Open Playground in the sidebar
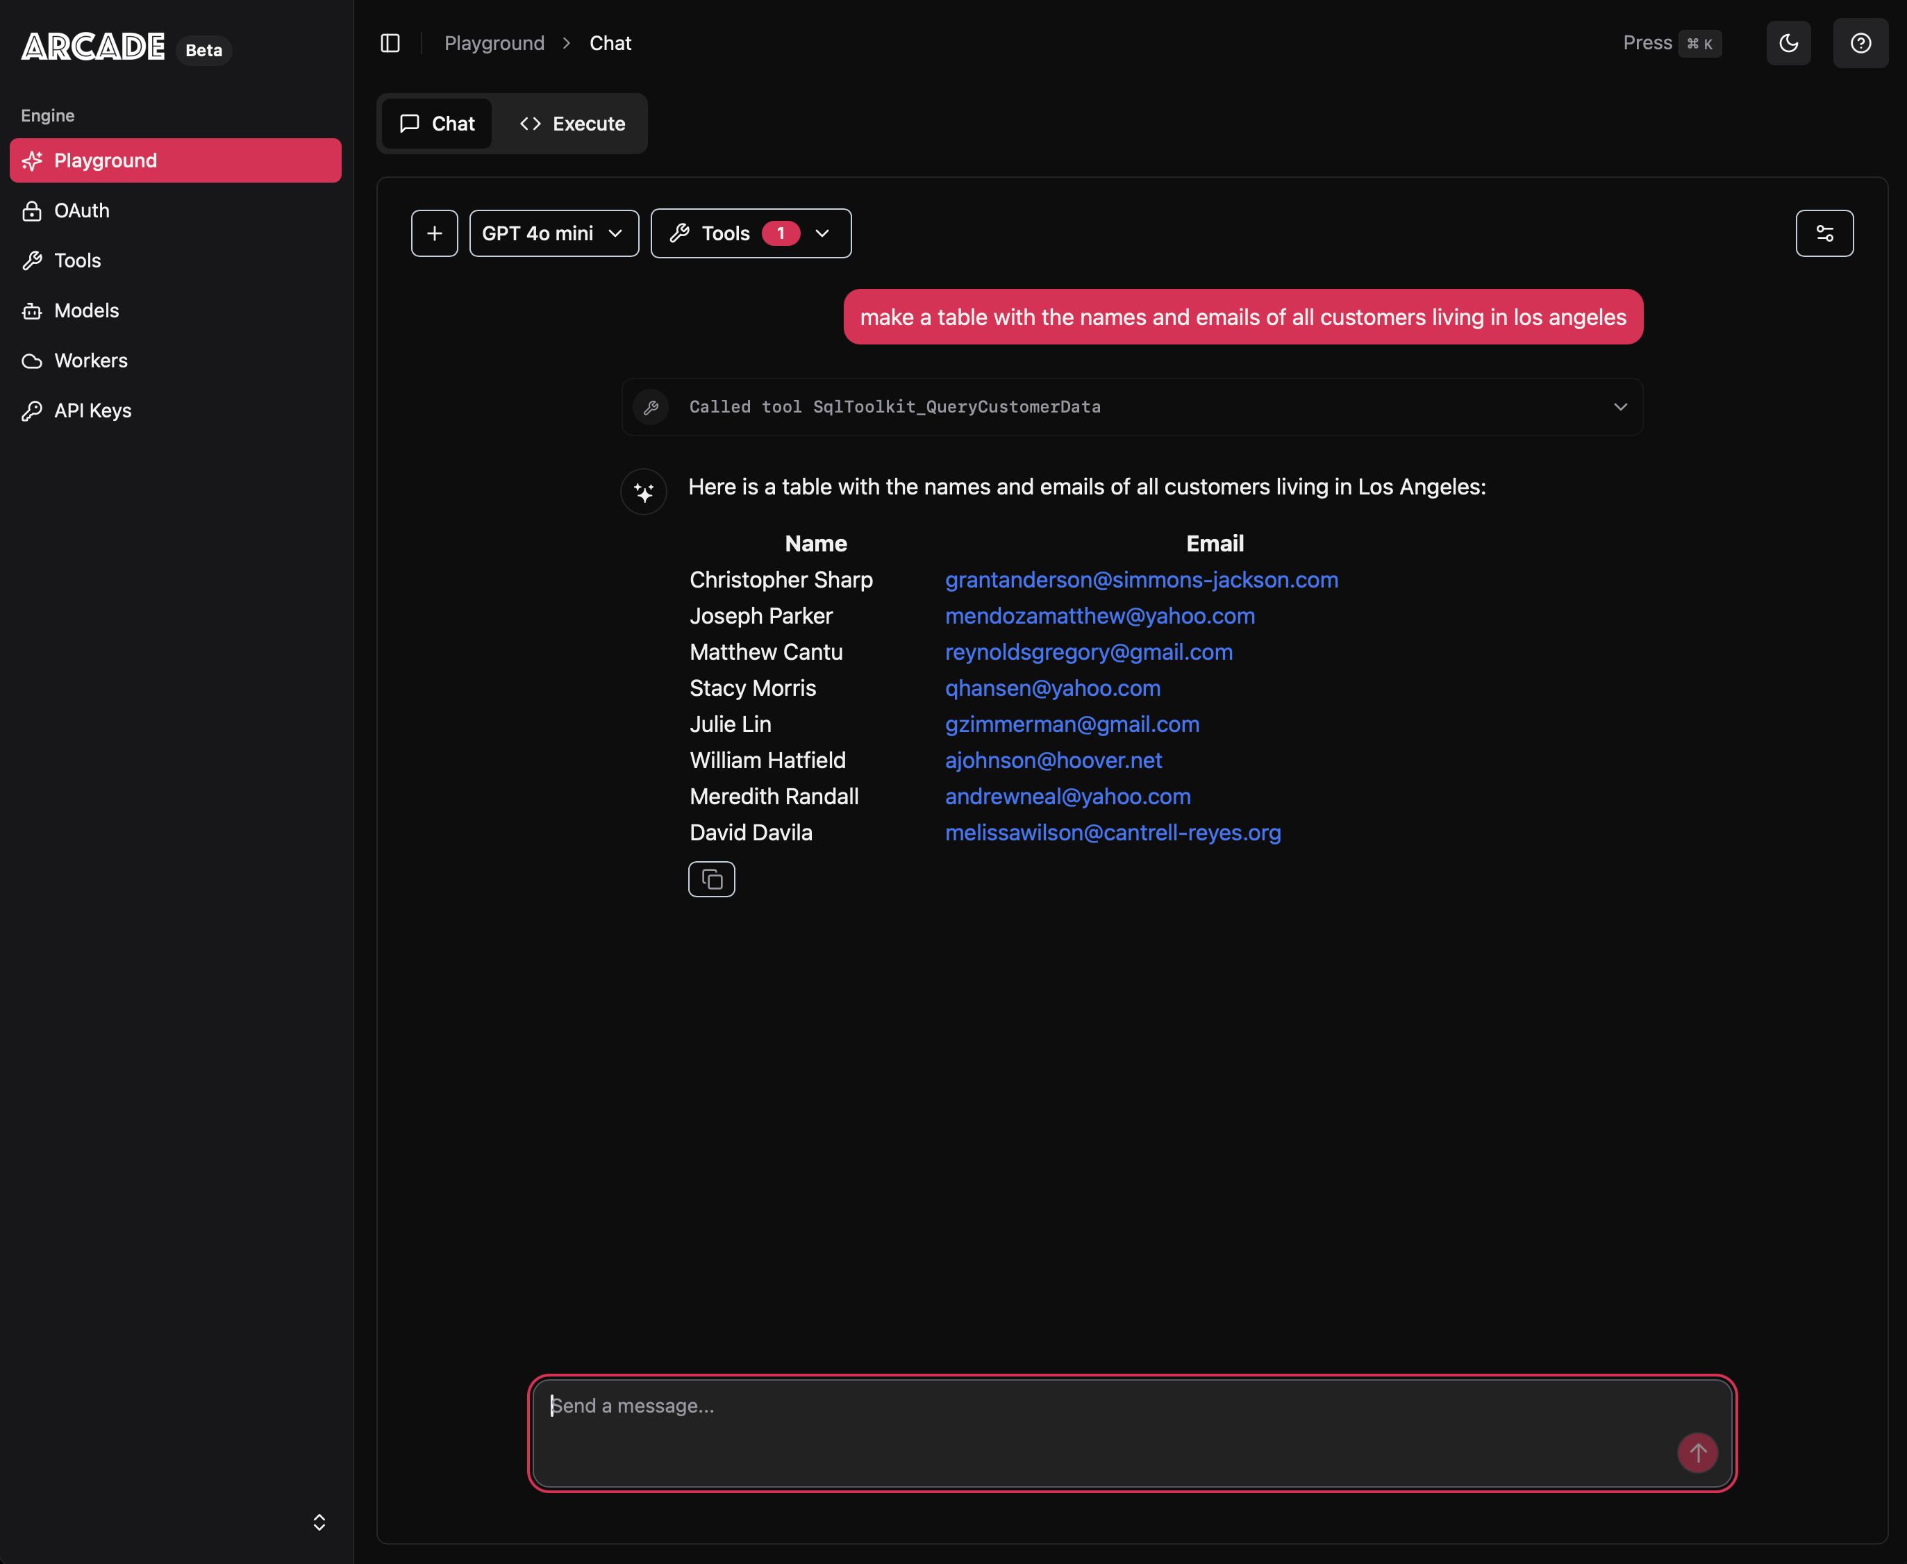This screenshot has width=1907, height=1564. pos(176,160)
